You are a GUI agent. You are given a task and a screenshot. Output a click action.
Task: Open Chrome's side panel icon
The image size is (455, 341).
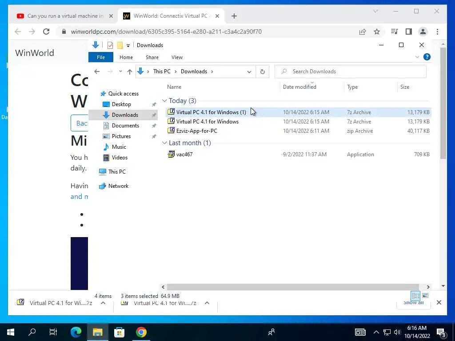pos(409,32)
